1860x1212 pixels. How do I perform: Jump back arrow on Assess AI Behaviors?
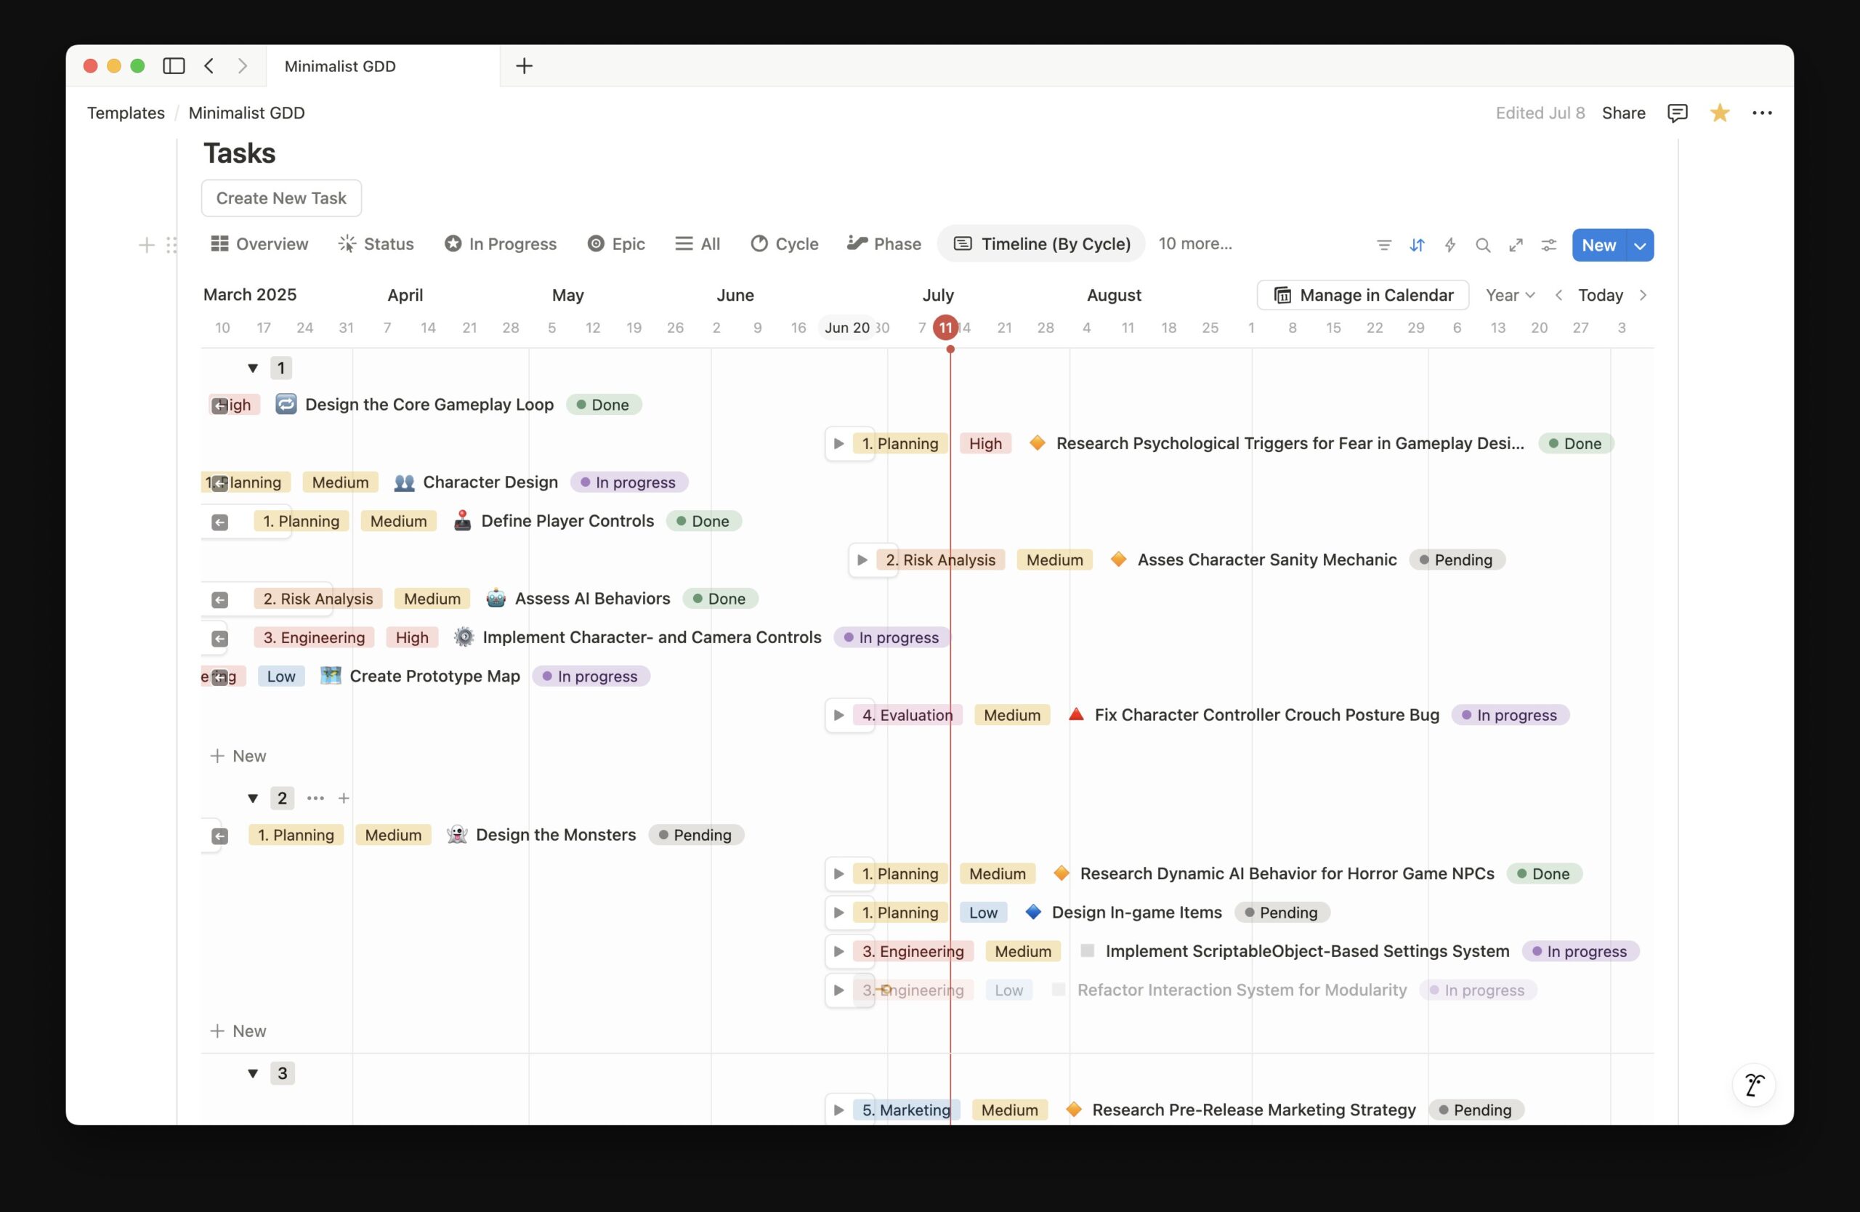(219, 599)
